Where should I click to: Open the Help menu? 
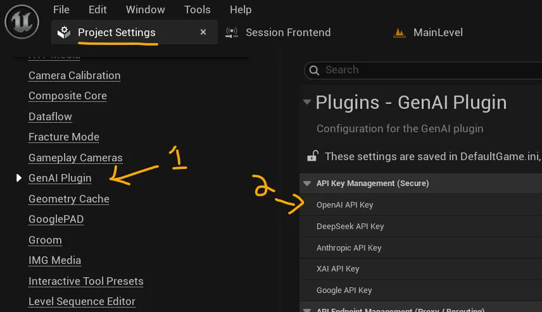[241, 9]
